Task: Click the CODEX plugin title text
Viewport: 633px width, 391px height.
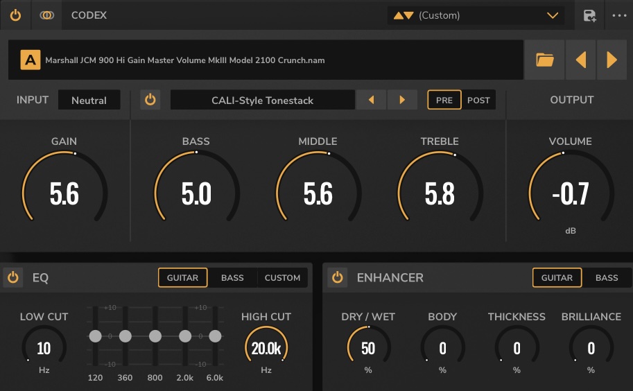Action: click(89, 15)
